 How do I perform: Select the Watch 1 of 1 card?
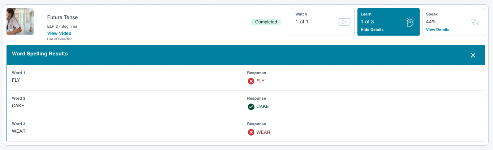[323, 22]
